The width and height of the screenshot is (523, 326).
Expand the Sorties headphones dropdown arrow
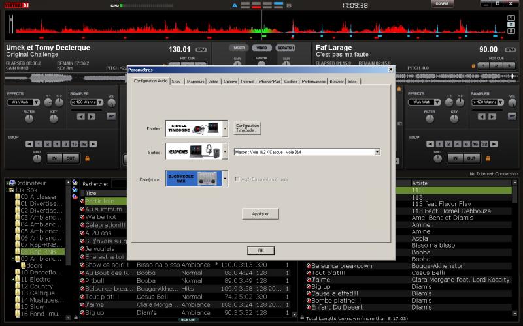tap(226, 152)
